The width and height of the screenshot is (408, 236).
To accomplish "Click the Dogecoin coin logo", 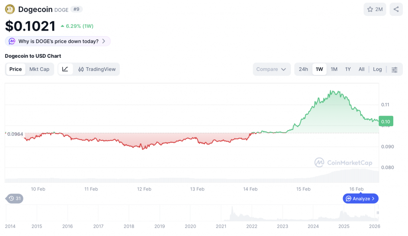I will [x=10, y=9].
